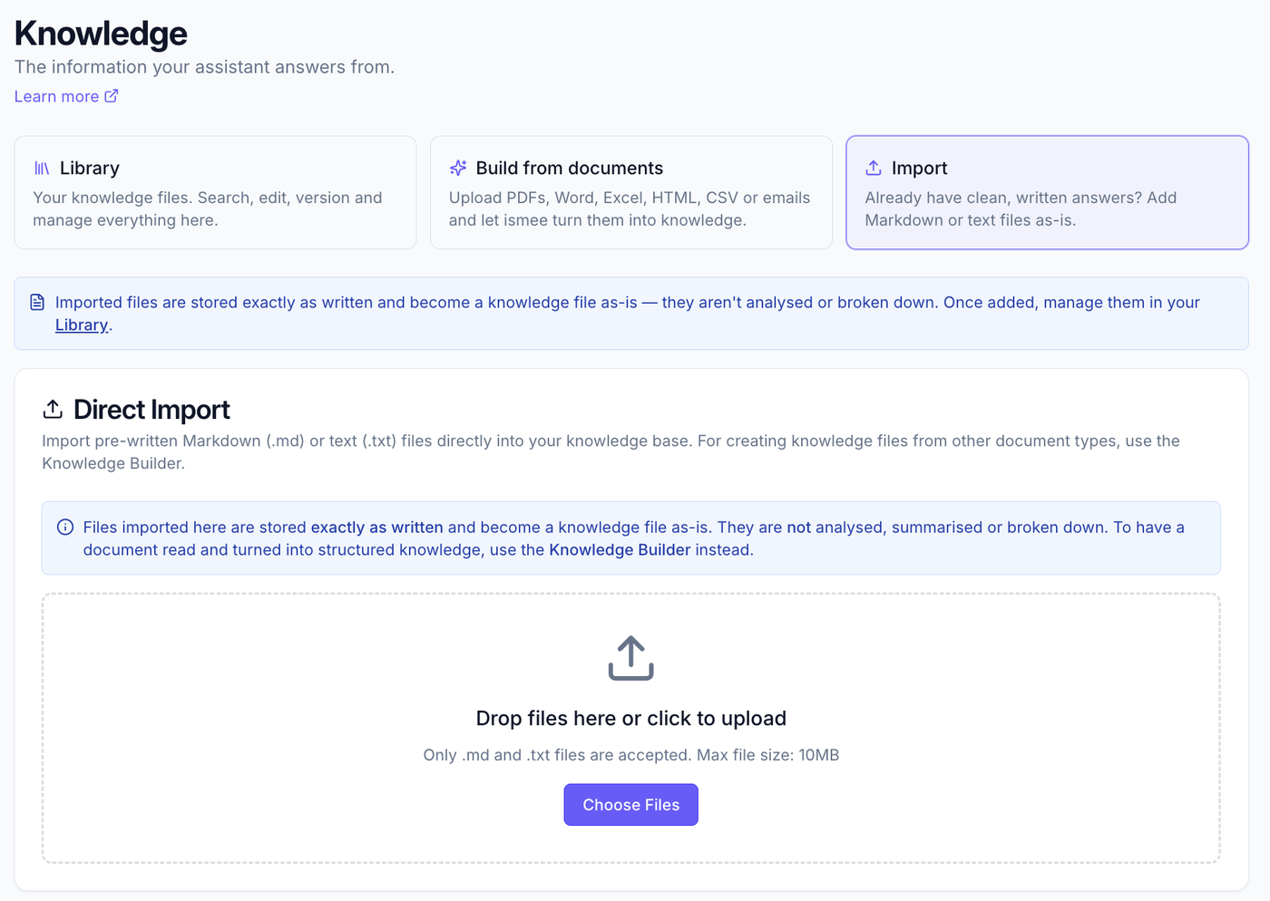Image resolution: width=1270 pixels, height=901 pixels.
Task: Follow the Library link in banner
Action: pyautogui.click(x=82, y=325)
